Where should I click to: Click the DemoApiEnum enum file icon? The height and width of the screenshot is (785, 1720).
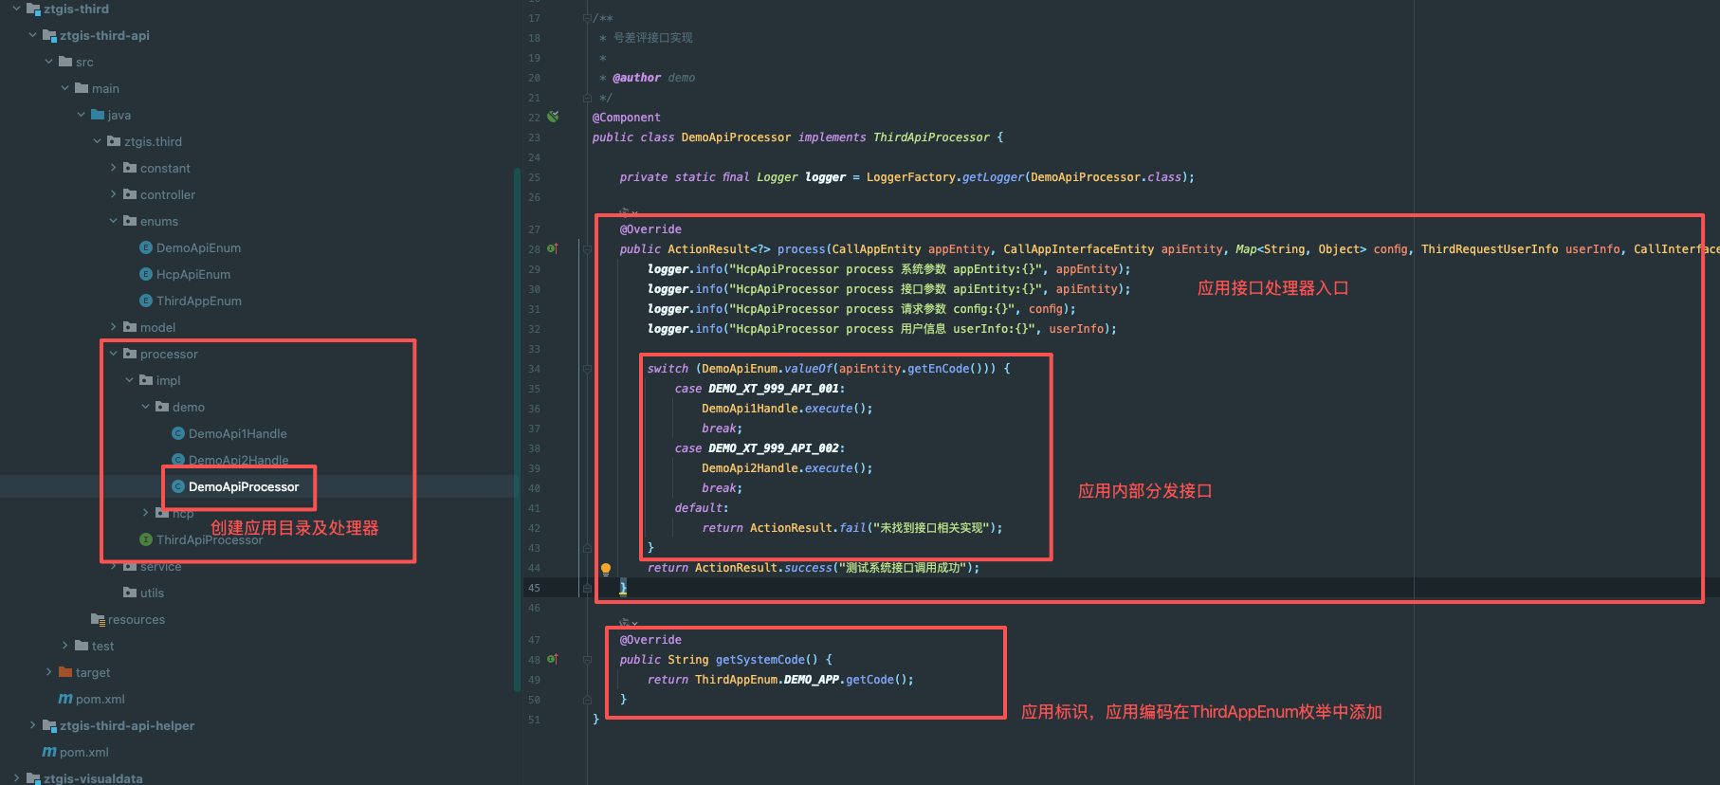146,247
